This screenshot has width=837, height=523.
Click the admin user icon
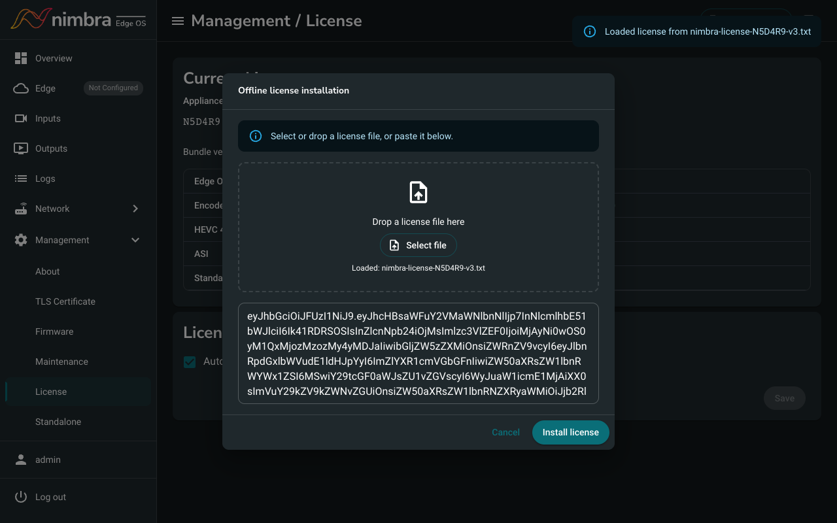(x=21, y=460)
